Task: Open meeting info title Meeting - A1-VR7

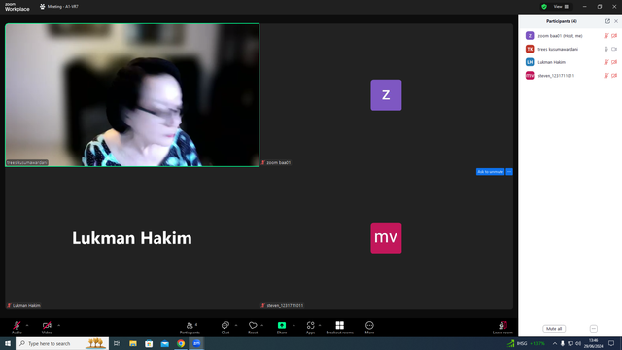Action: 62,7
